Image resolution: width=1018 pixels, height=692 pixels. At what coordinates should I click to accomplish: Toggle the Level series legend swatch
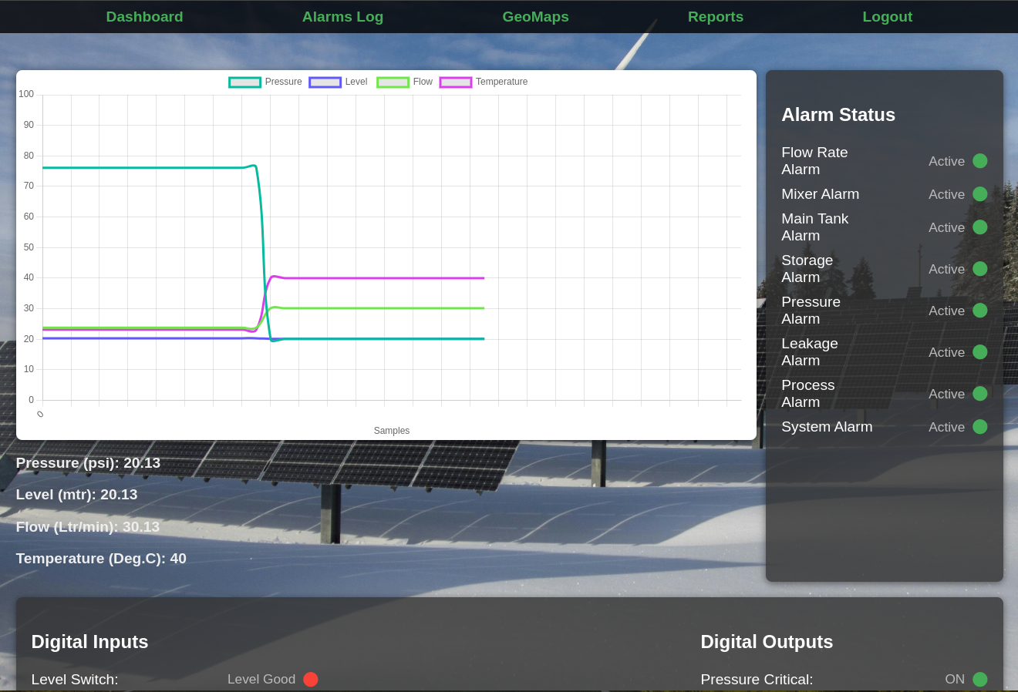pos(325,82)
